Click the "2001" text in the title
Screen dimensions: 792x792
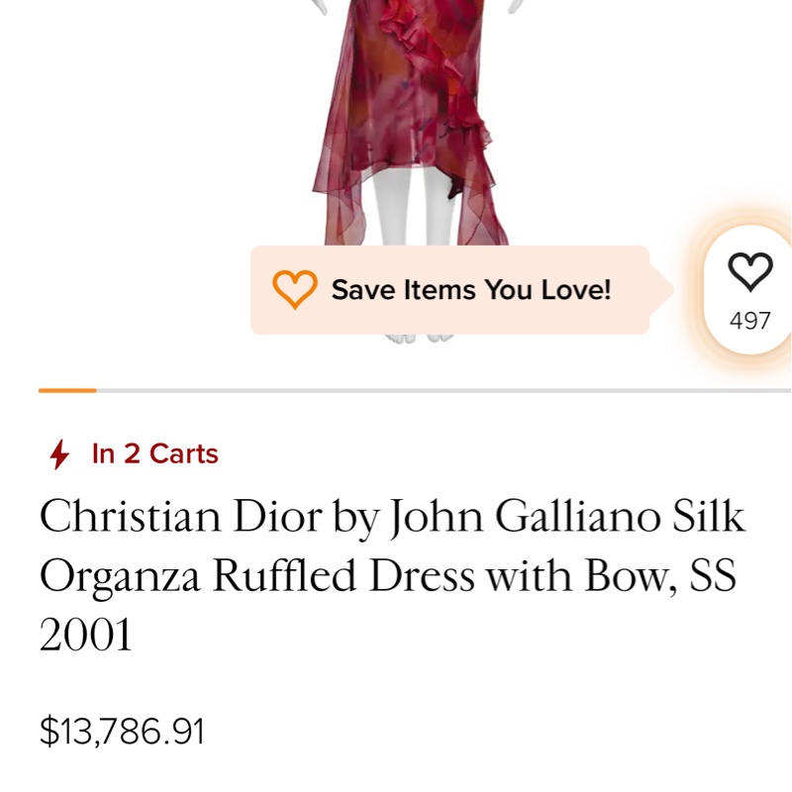[x=85, y=636]
